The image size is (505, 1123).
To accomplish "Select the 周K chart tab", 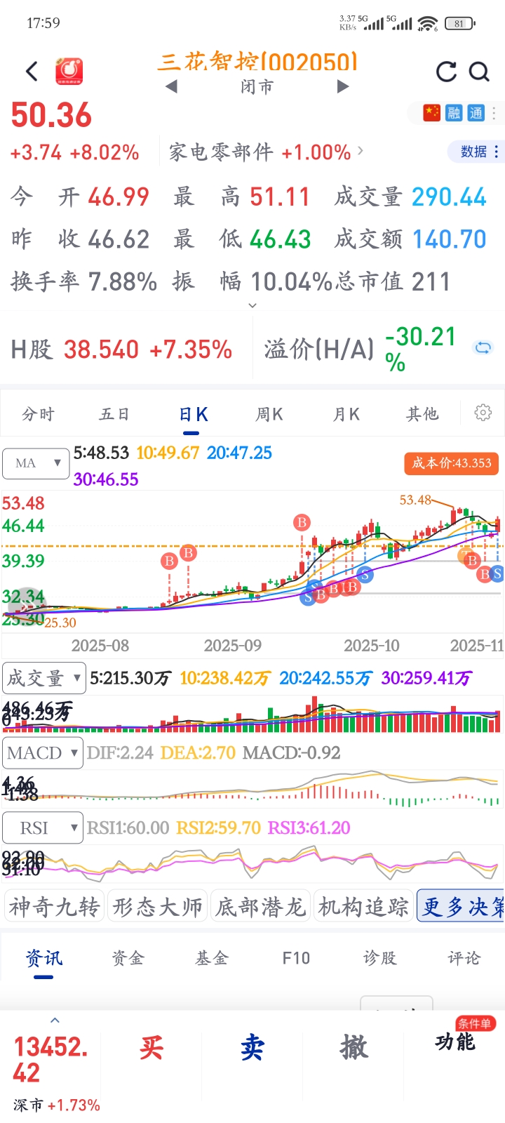I will coord(269,414).
